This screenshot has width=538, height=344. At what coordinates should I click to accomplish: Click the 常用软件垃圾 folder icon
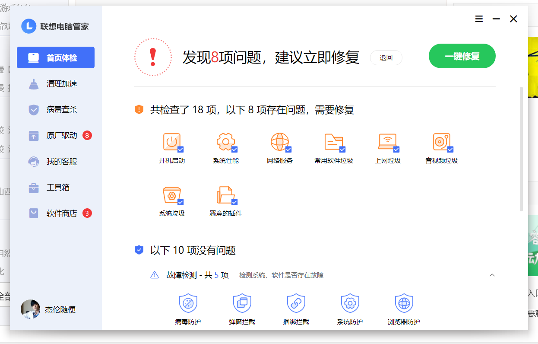coord(333,142)
